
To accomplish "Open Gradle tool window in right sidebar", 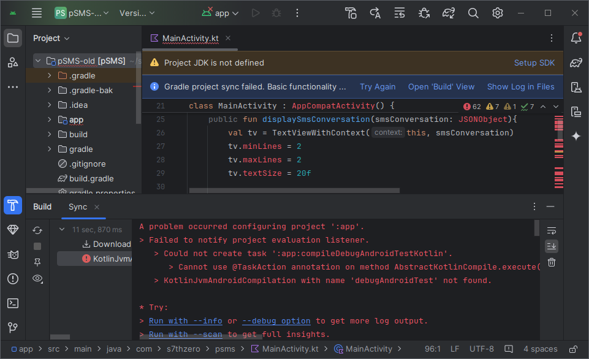I will (x=576, y=62).
